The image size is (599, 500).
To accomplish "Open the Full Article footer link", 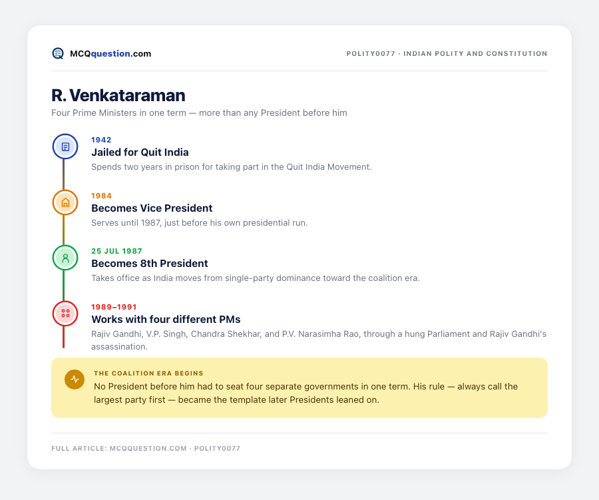I will coord(146,448).
